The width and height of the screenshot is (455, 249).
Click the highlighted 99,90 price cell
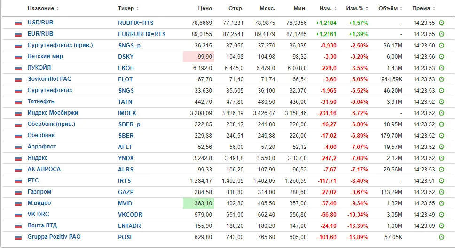coord(198,56)
